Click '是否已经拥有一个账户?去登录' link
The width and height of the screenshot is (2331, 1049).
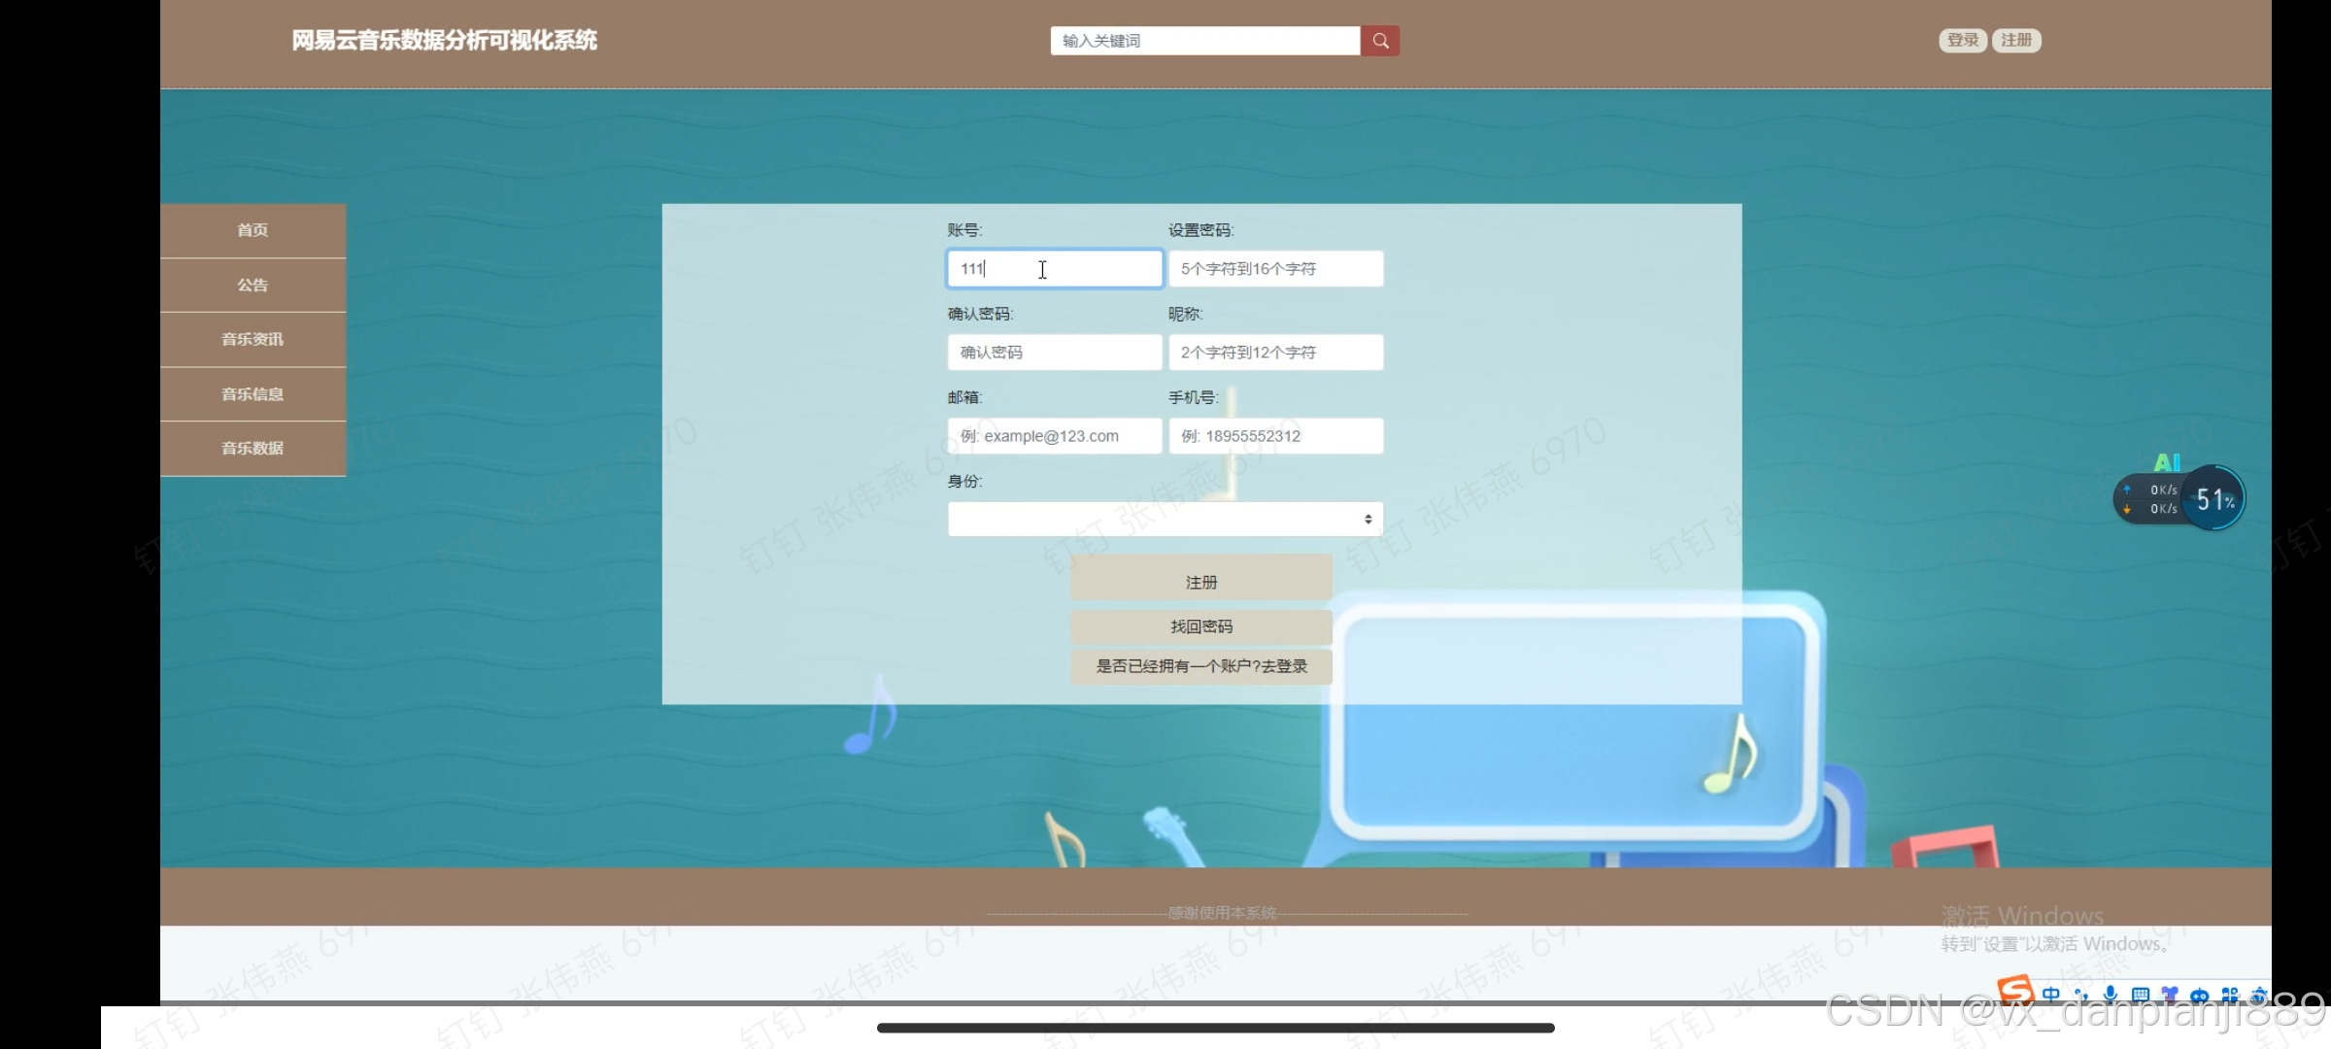[x=1200, y=666]
